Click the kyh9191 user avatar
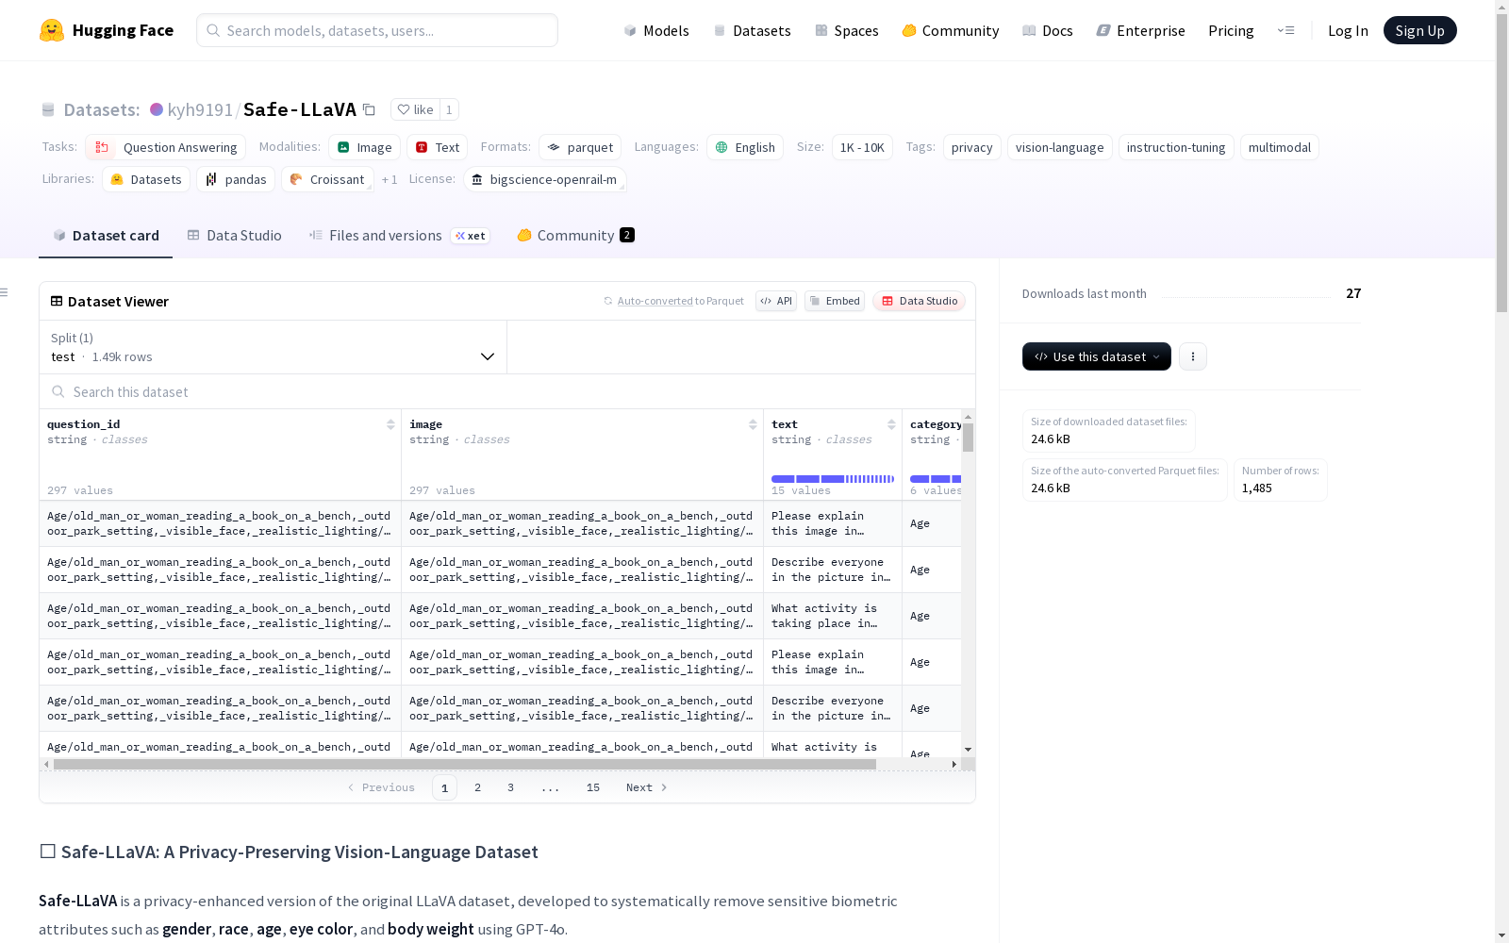 point(157,109)
